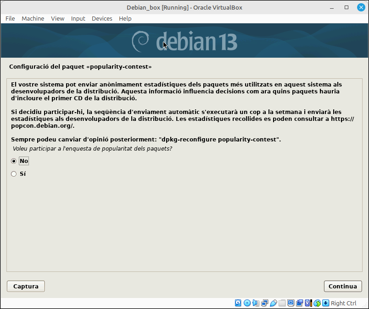Open the Devices menu
The image size is (369, 309).
coord(102,19)
